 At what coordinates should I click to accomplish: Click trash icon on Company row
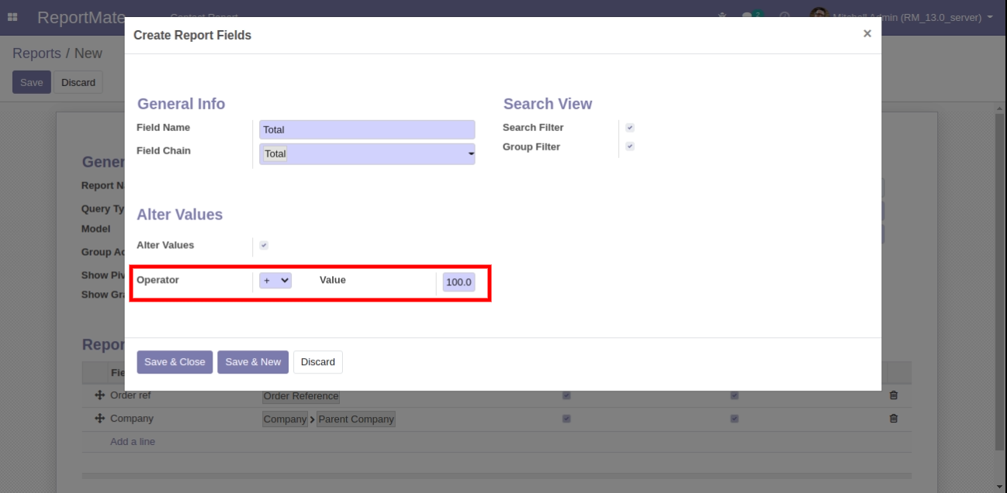coord(893,419)
